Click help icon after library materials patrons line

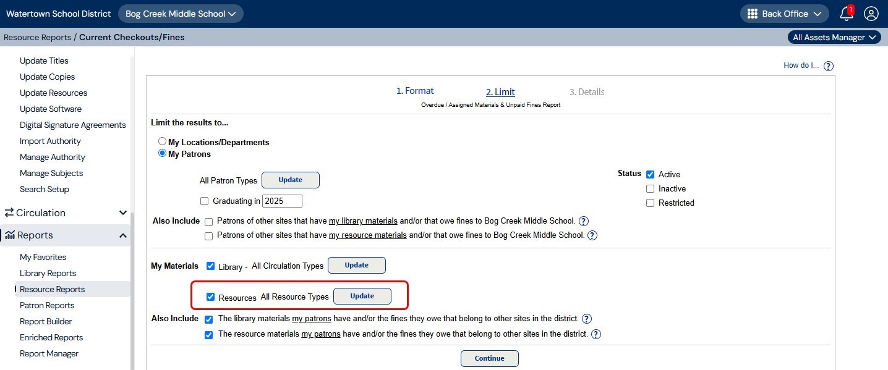point(583,221)
